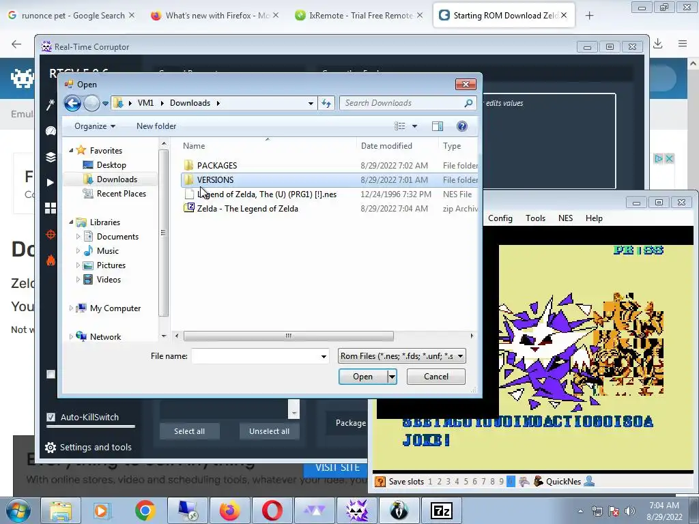Open the Organize dropdown menu

[x=94, y=126]
